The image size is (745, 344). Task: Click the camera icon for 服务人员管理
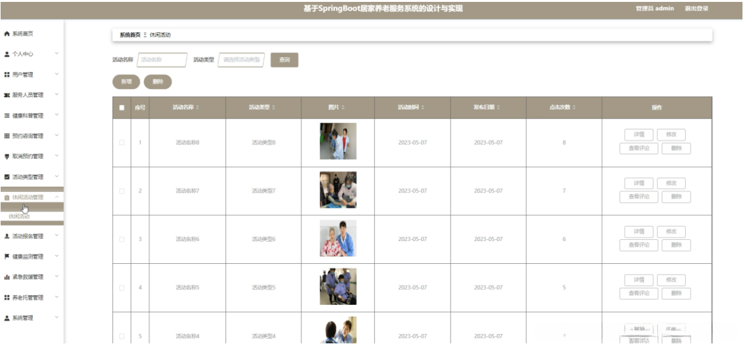pos(7,95)
